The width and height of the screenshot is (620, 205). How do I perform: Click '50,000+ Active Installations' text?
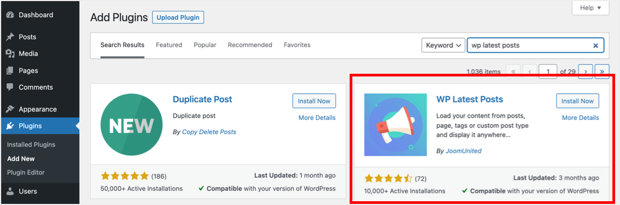click(142, 188)
